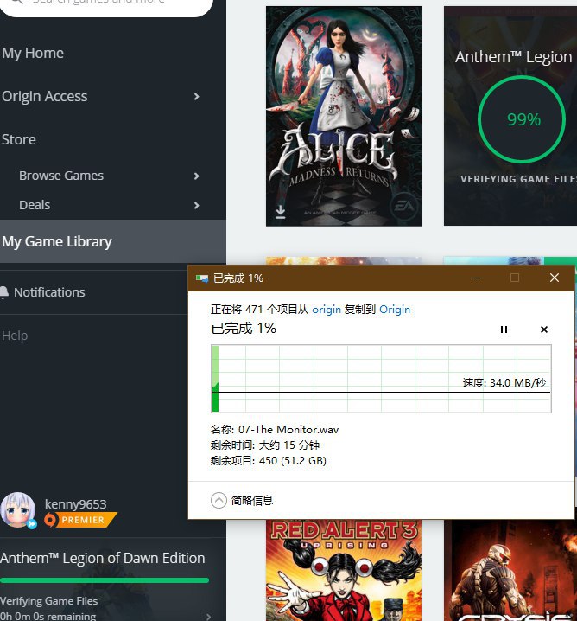Click destination folder link 'Origin'
Image resolution: width=577 pixels, height=621 pixels.
point(395,310)
